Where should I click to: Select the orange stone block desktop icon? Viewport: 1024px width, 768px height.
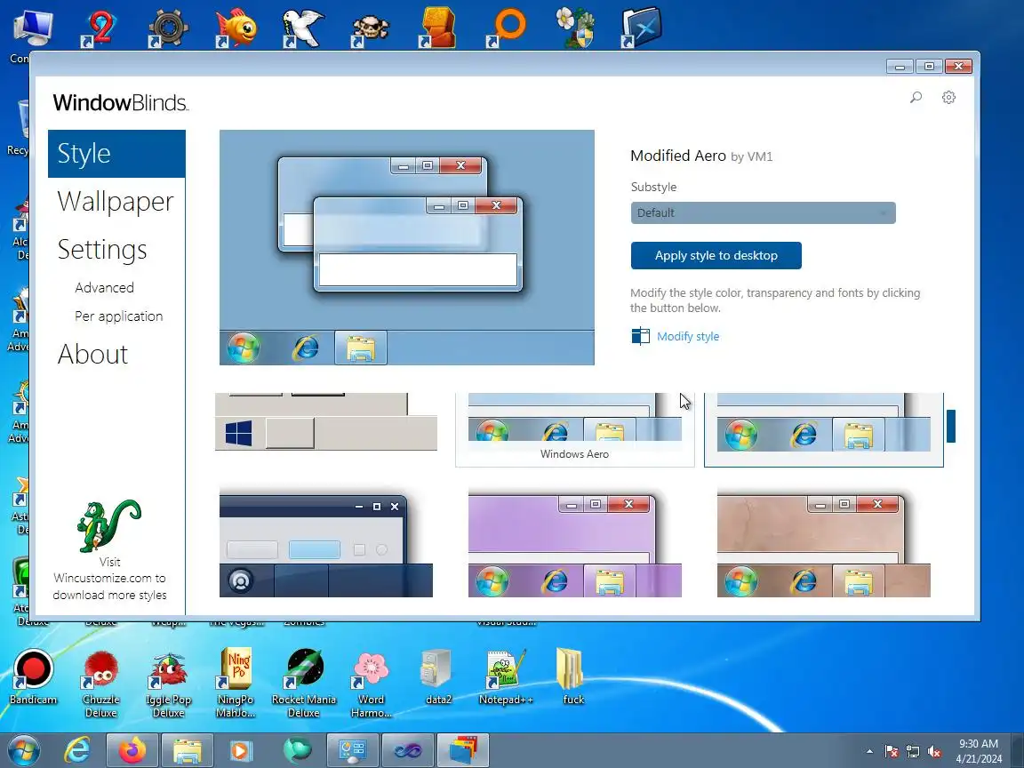pyautogui.click(x=437, y=28)
